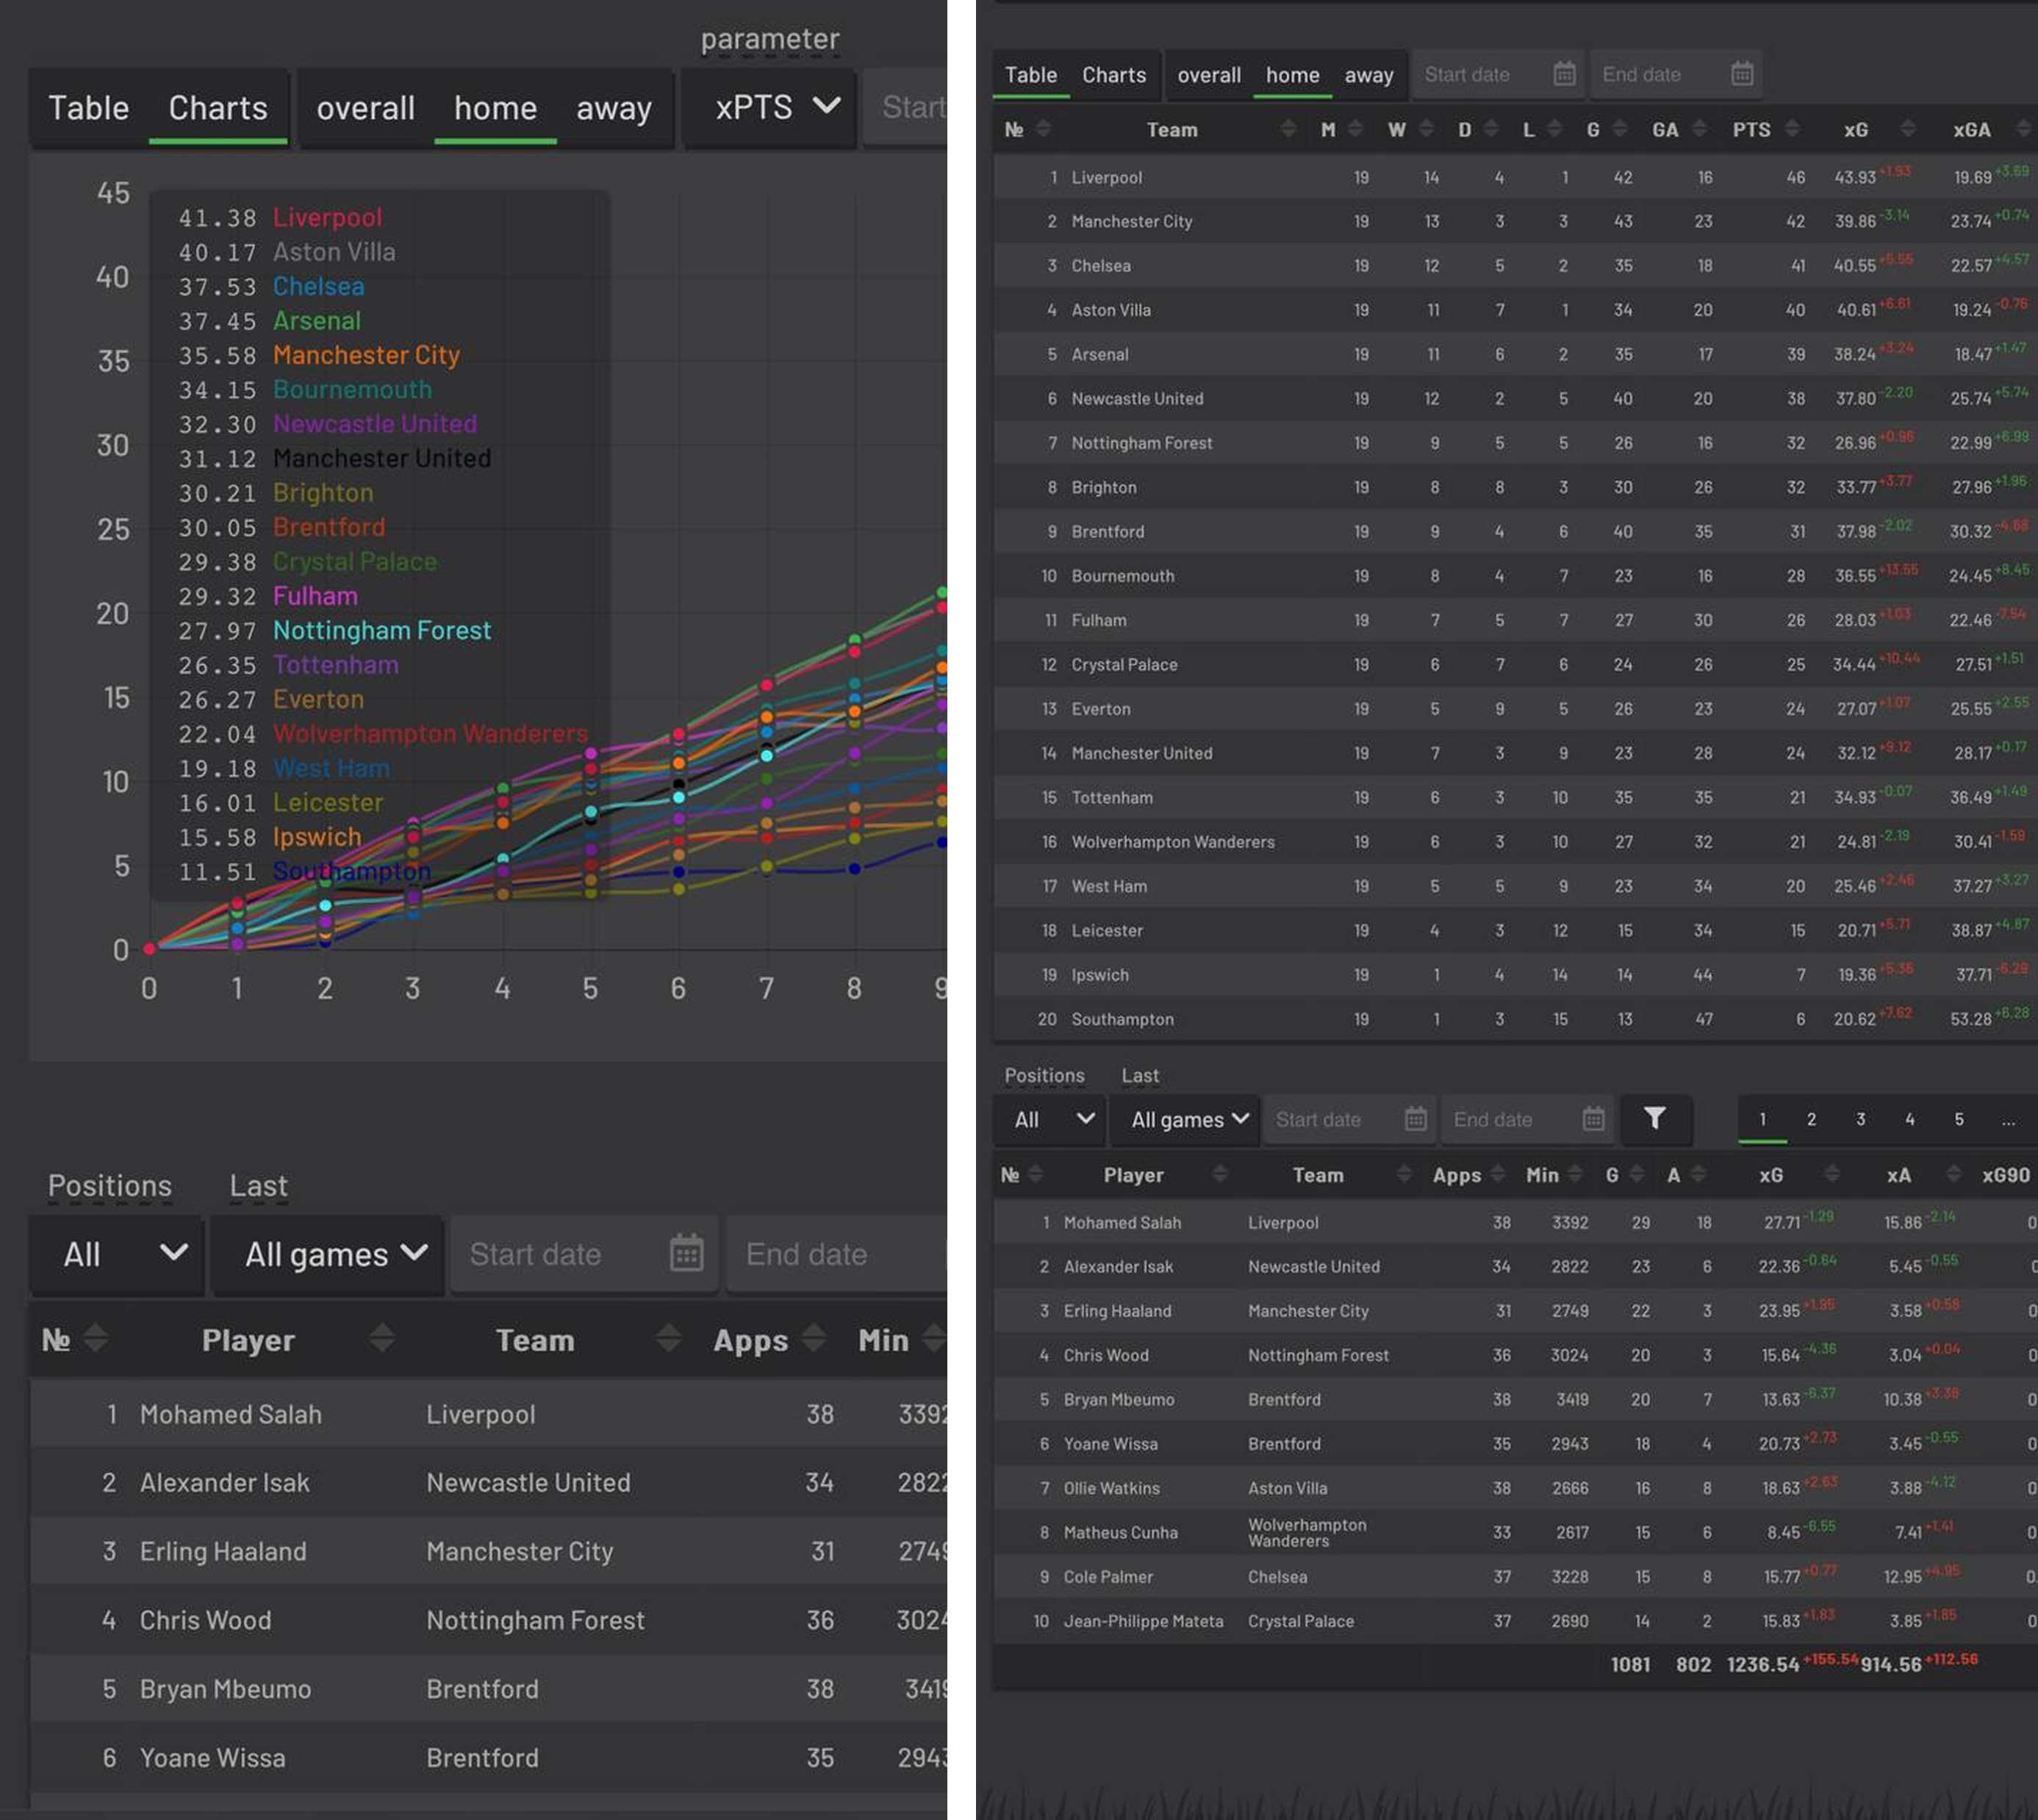Viewport: 2038px width, 1820px height.
Task: Click Liverpool's end point on xPTS chart
Action: (x=941, y=607)
